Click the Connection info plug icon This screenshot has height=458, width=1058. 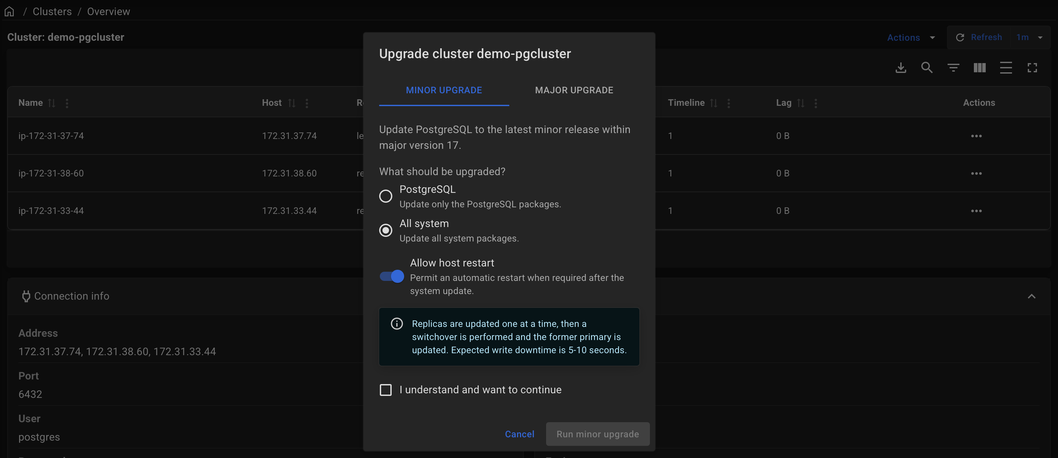pyautogui.click(x=26, y=296)
